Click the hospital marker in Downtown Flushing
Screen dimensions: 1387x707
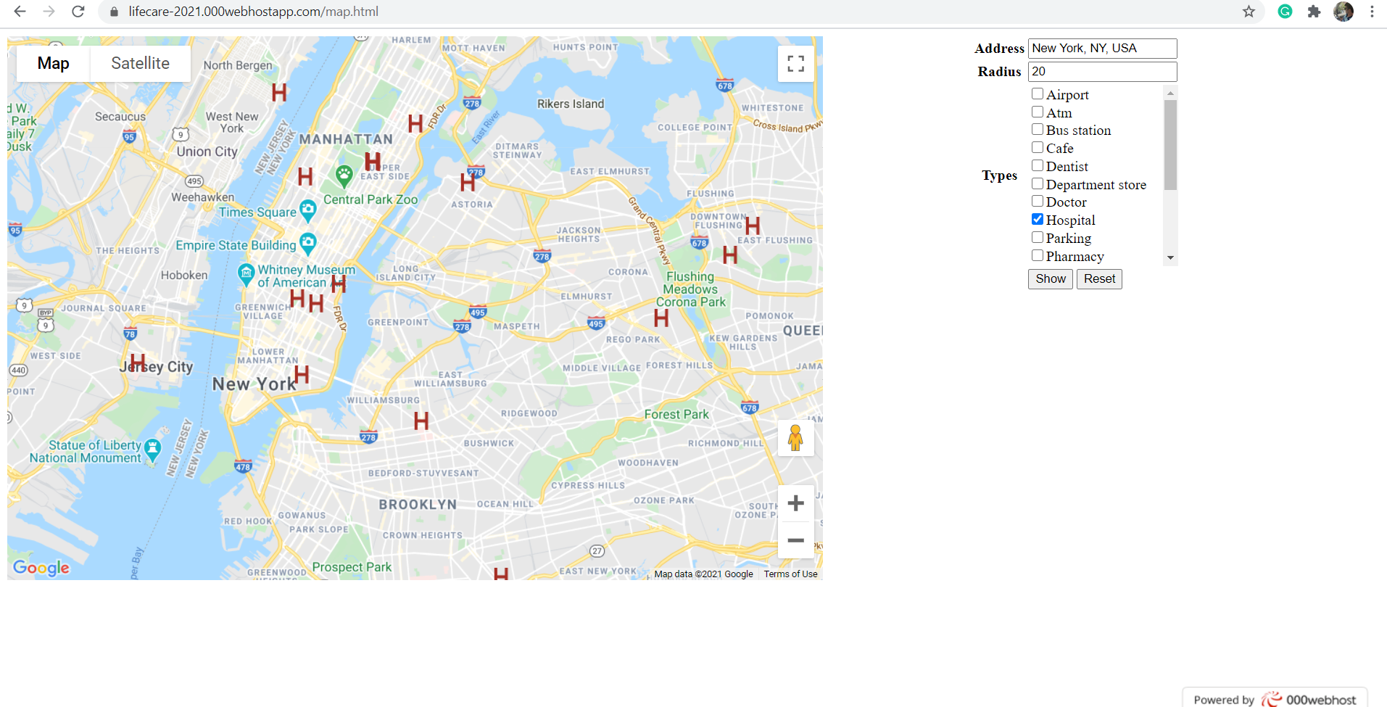(753, 226)
